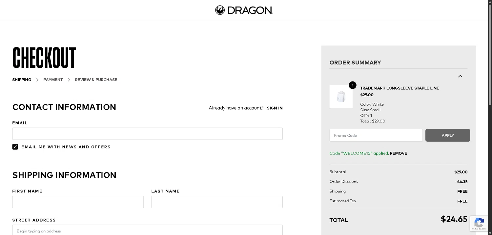492x235 pixels.
Task: Open the white longsleeve product thumbnail
Action: (341, 97)
